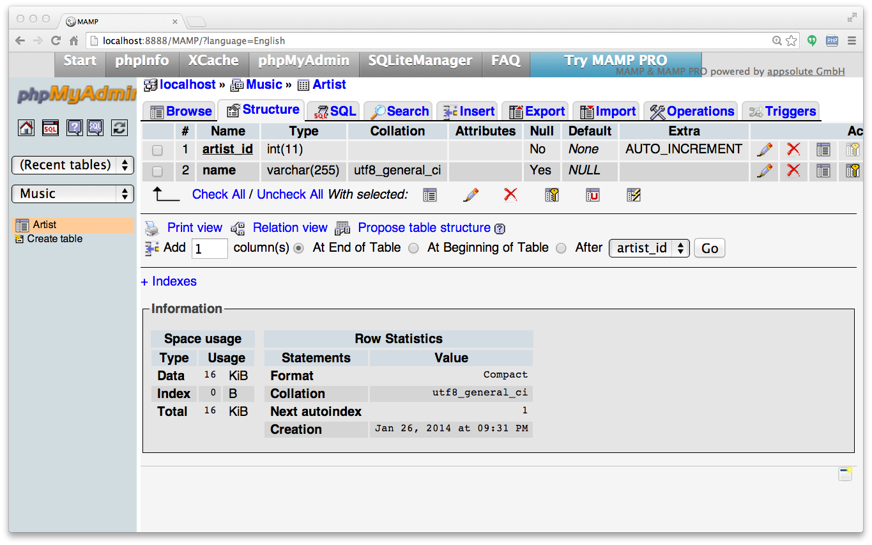The image size is (872, 545).
Task: Click the phpMyAdmin home icon in sidebar
Action: point(26,128)
